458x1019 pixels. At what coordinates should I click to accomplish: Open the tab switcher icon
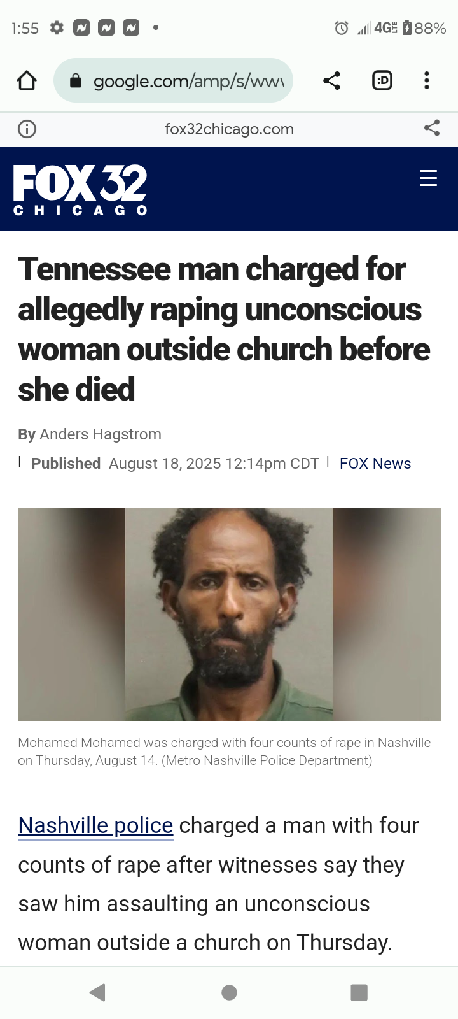click(x=382, y=80)
